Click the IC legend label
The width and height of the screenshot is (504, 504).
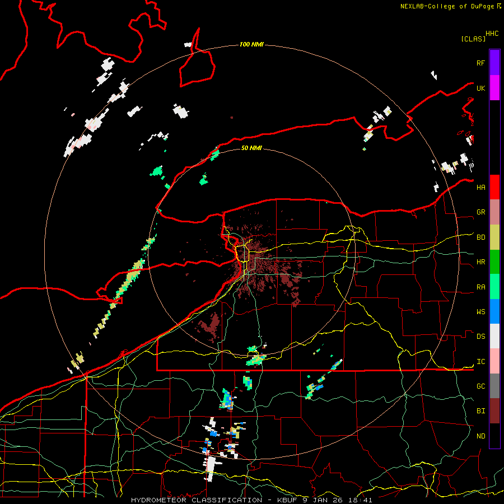(x=481, y=362)
